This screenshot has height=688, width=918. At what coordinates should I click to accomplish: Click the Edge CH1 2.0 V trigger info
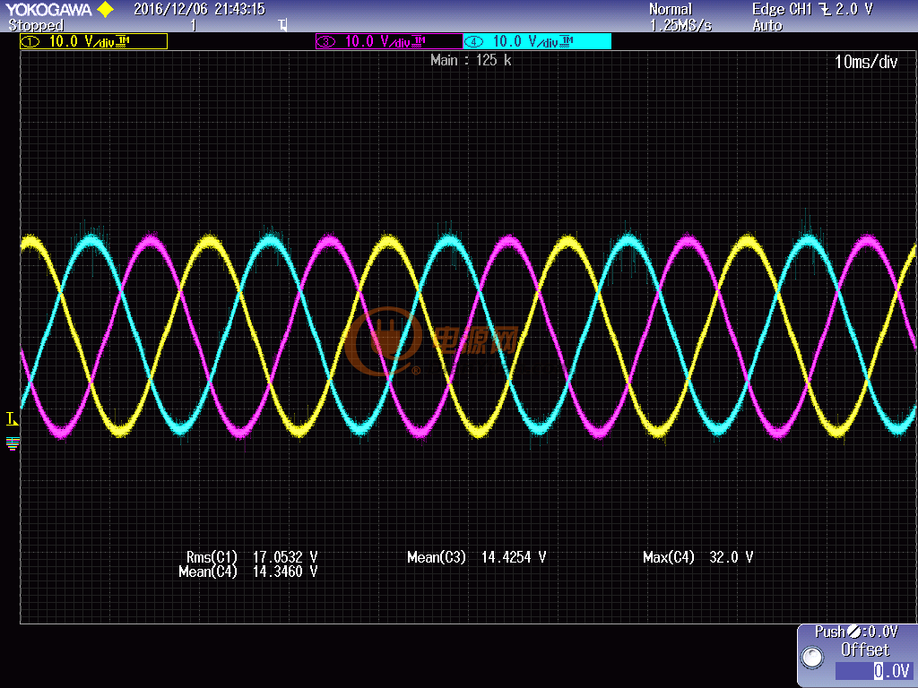tap(812, 9)
